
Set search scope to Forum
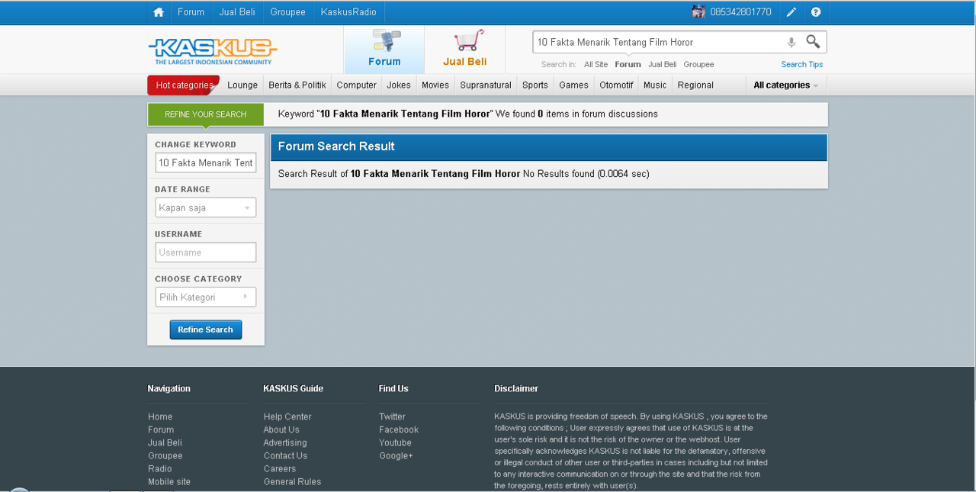point(628,65)
